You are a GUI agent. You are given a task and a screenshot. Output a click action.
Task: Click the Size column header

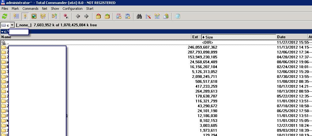(239, 37)
